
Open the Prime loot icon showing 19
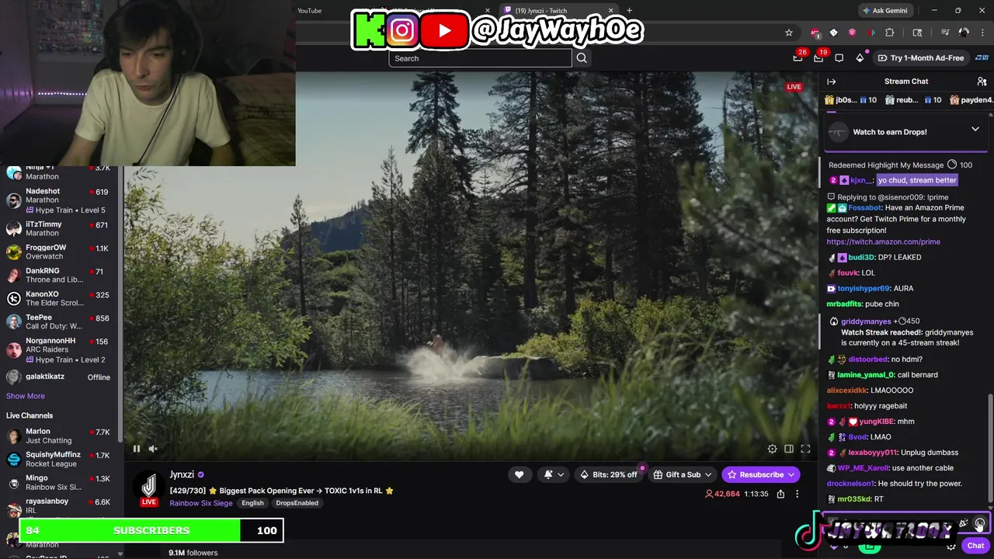click(819, 57)
